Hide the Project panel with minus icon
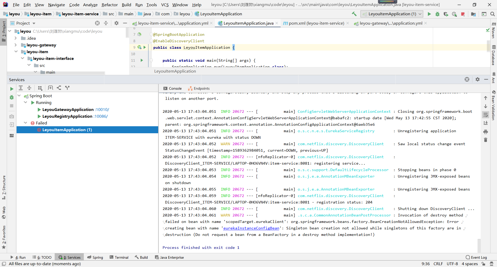The width and height of the screenshot is (497, 267). pyautogui.click(x=125, y=23)
